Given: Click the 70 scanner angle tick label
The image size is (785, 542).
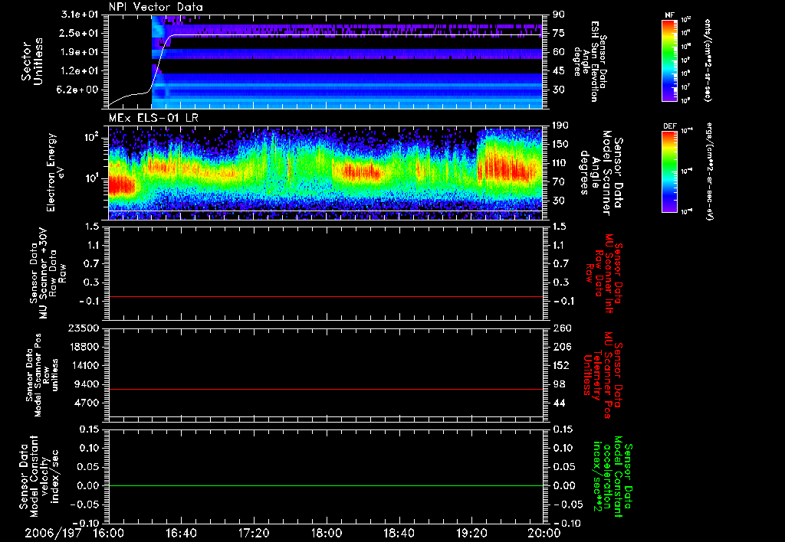Looking at the screenshot, I should click(x=559, y=182).
